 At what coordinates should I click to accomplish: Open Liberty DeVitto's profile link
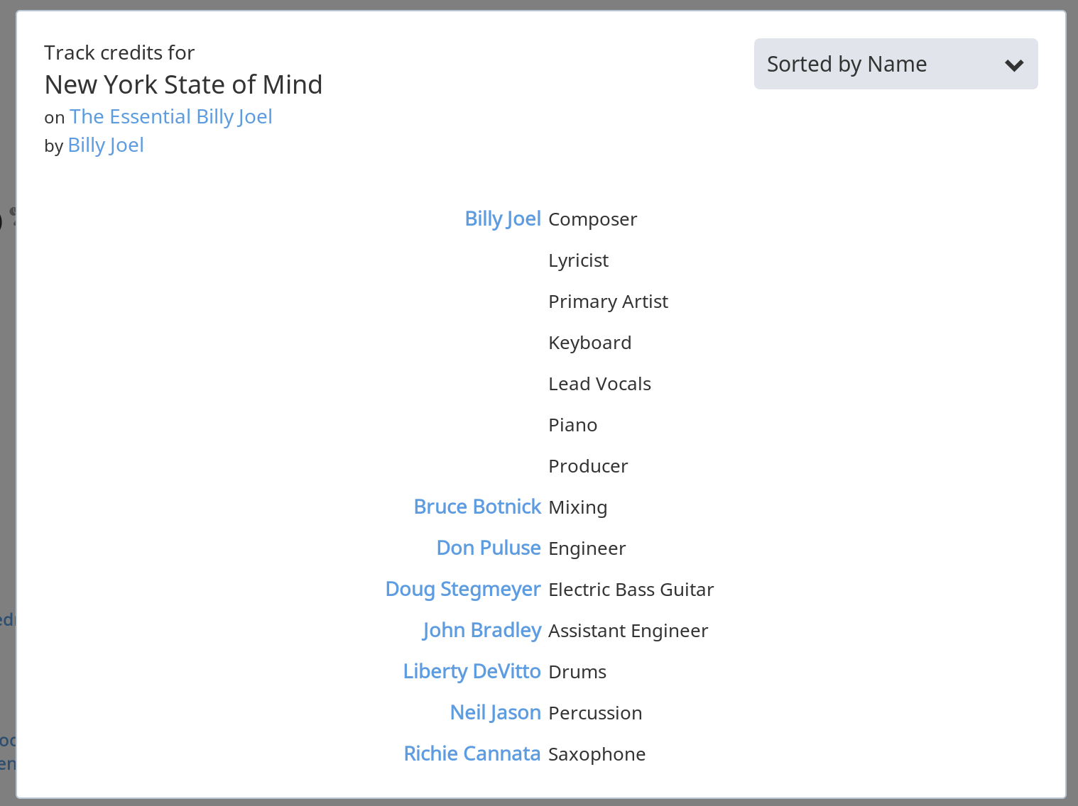(x=472, y=671)
